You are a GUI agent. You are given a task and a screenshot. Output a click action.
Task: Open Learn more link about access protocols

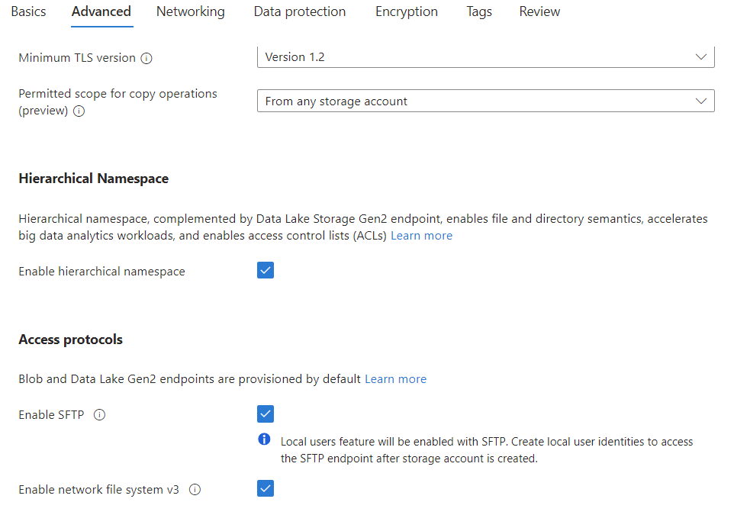coord(395,379)
